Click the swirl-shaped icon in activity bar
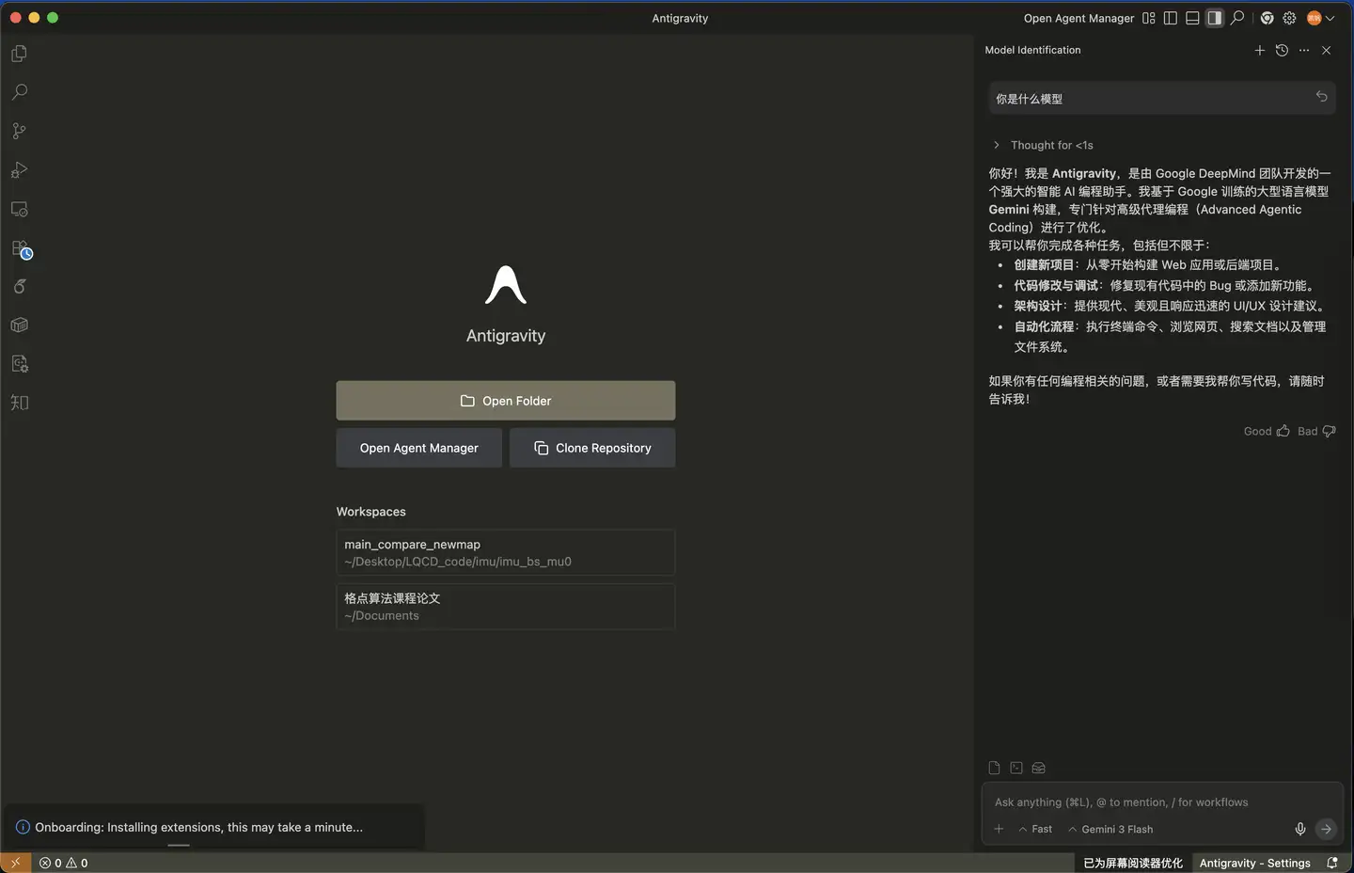 coord(19,286)
